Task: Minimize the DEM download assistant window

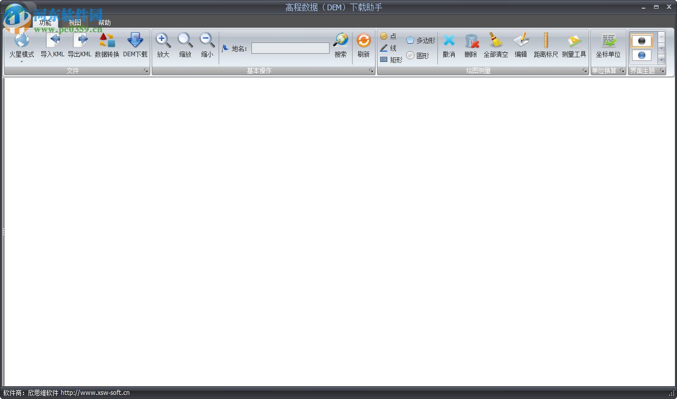Action: click(x=643, y=7)
